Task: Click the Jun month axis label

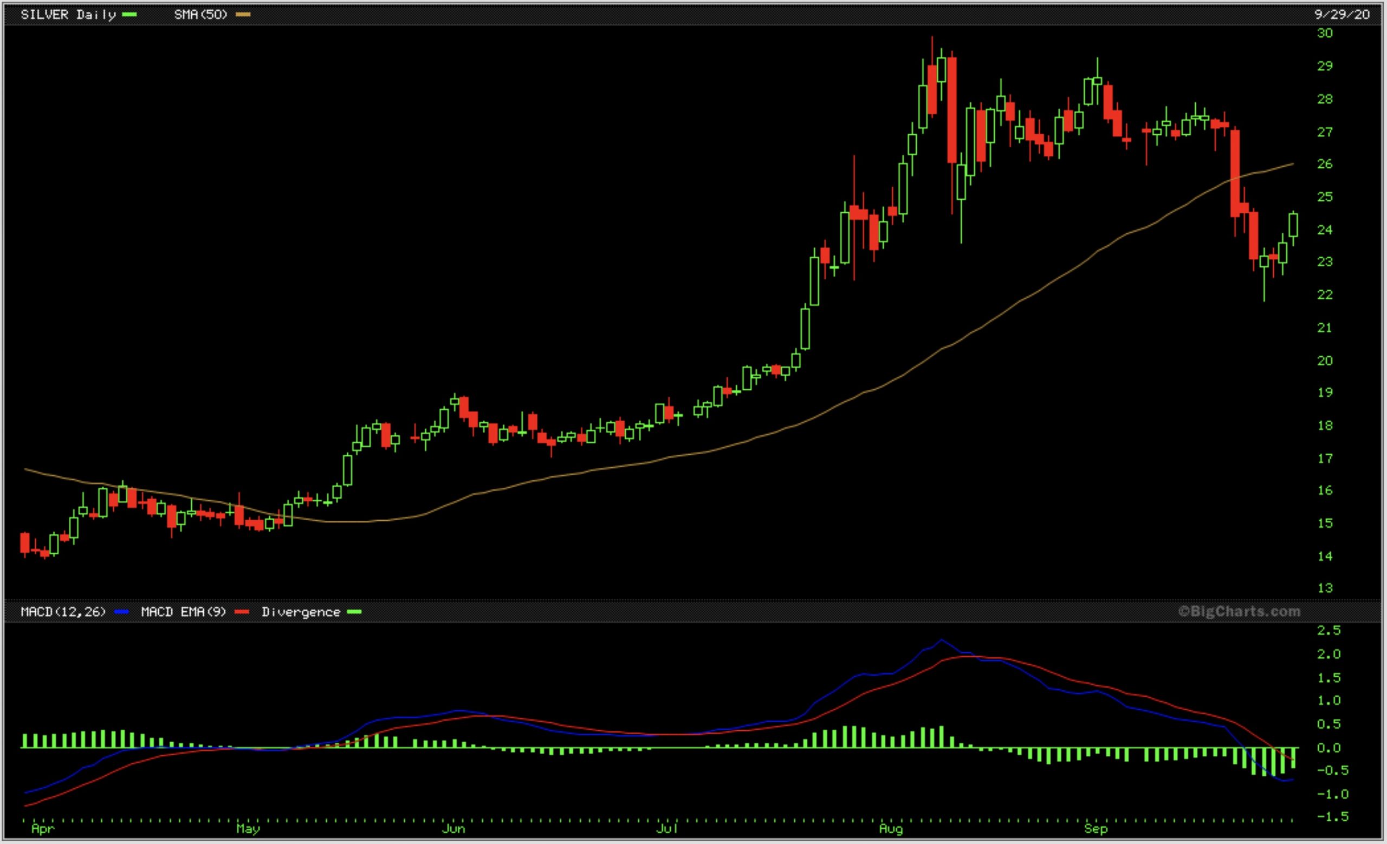Action: [453, 829]
